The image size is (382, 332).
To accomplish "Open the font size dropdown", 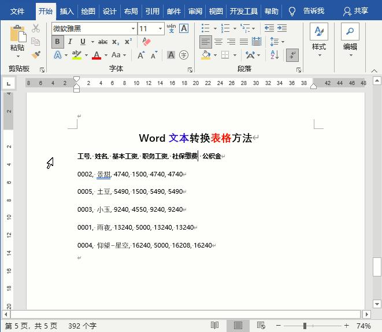I will [x=160, y=28].
